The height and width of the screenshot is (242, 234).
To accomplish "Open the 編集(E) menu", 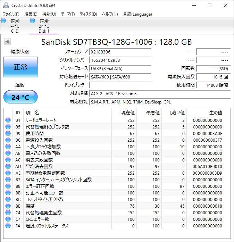I will [x=31, y=14].
